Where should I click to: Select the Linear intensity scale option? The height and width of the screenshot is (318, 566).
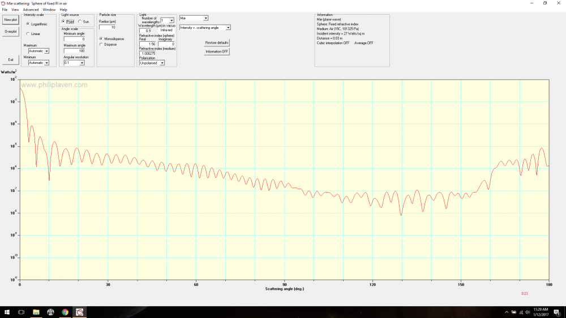(x=28, y=34)
